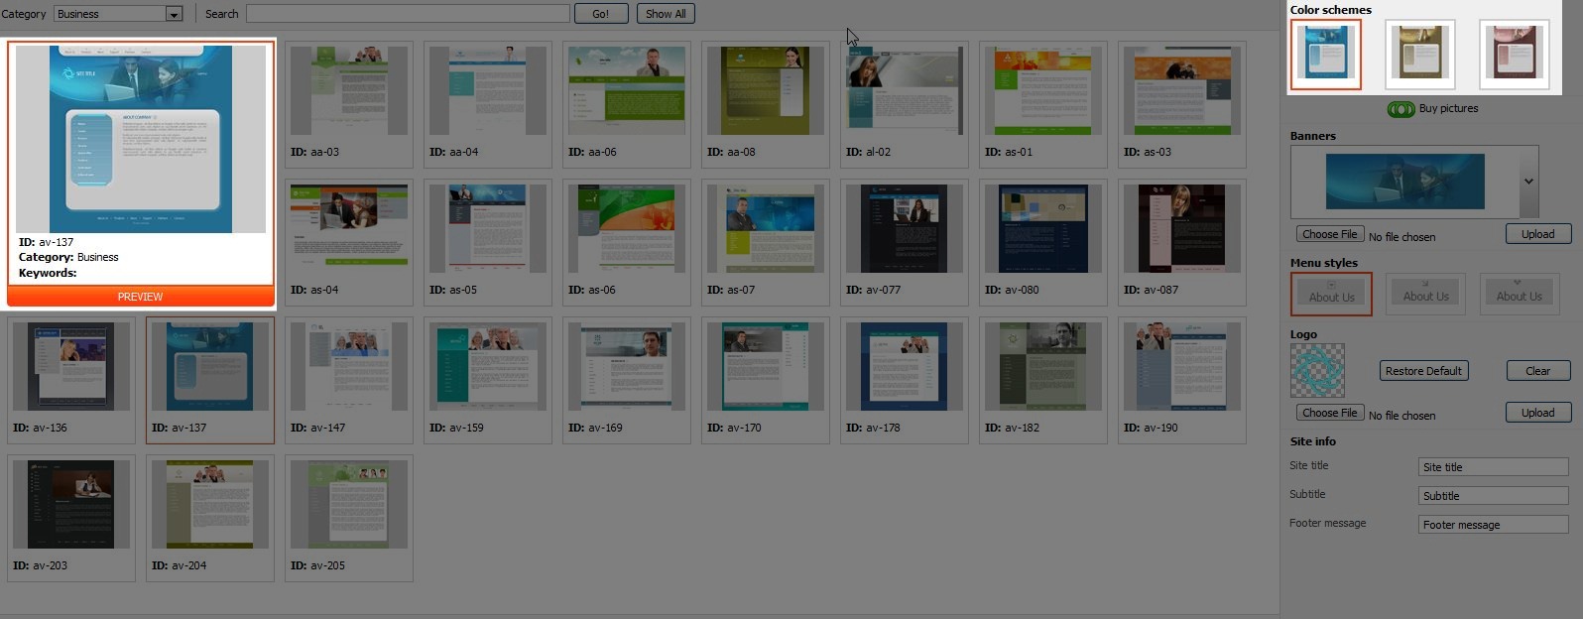Choose the olive-brown color scheme swatch

(x=1419, y=54)
